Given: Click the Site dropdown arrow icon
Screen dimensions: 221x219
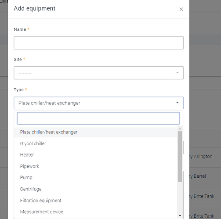Looking at the screenshot, I should tap(178, 73).
